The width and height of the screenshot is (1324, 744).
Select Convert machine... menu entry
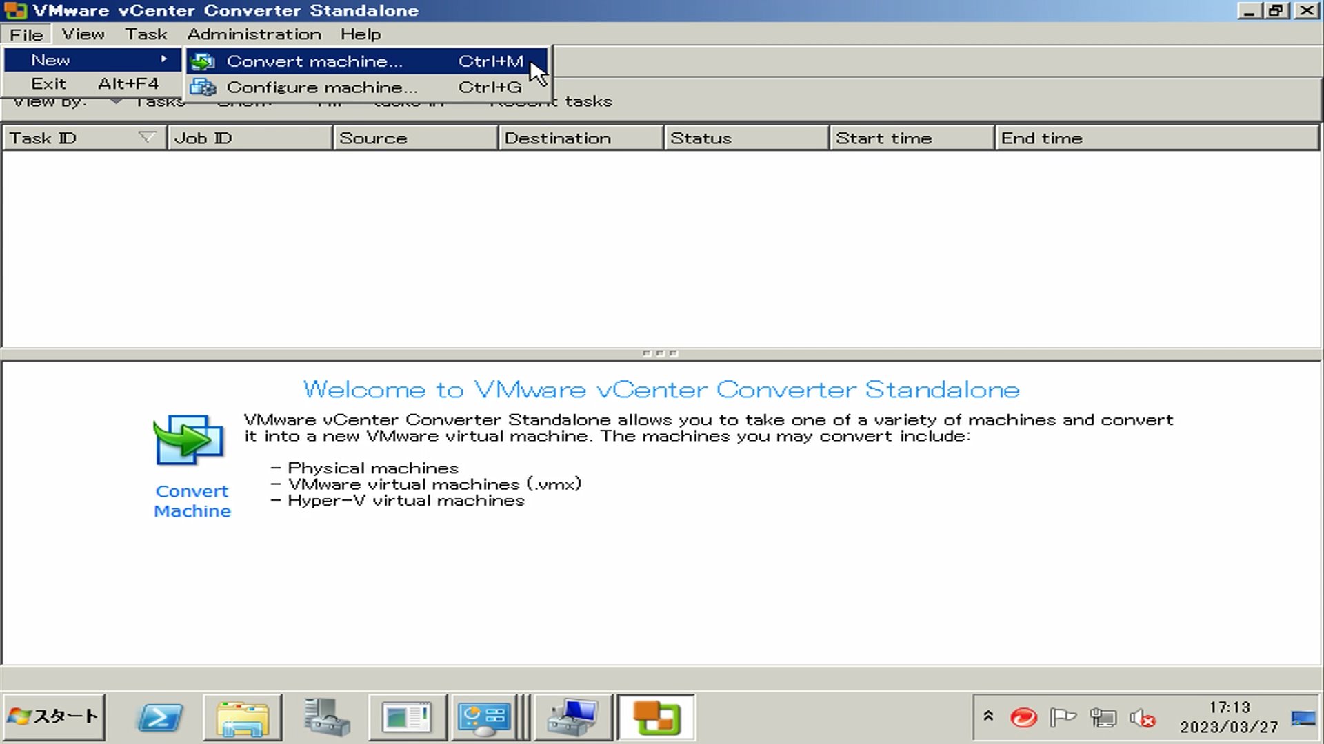coord(367,61)
